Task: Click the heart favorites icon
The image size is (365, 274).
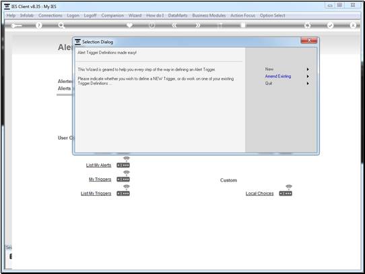Action: click(x=130, y=25)
